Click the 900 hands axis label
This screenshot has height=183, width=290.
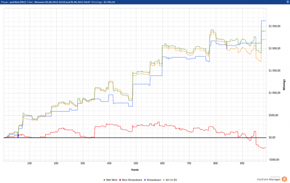[242, 163]
